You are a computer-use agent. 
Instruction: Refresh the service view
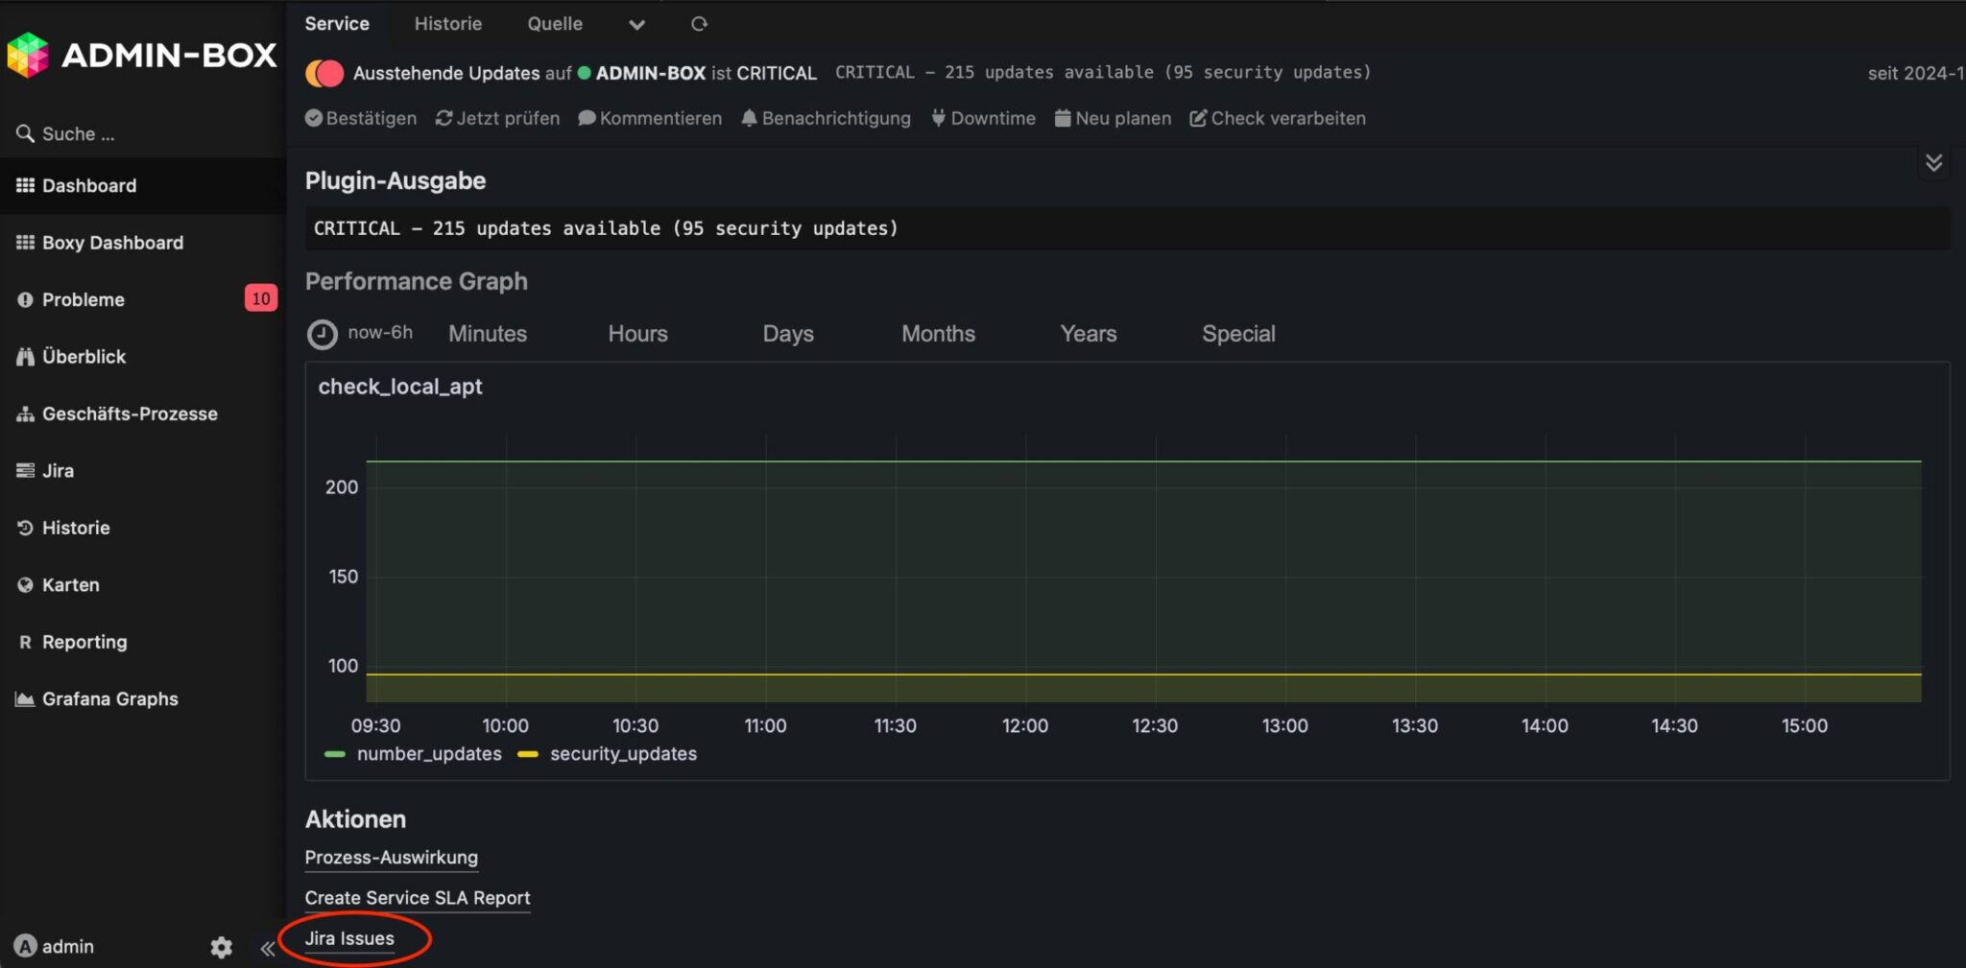[700, 23]
